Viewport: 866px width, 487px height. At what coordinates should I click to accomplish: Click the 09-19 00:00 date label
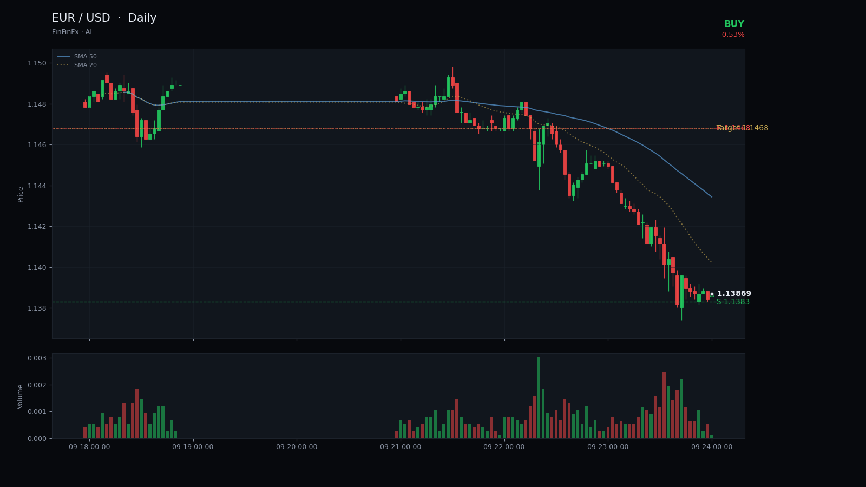point(193,447)
